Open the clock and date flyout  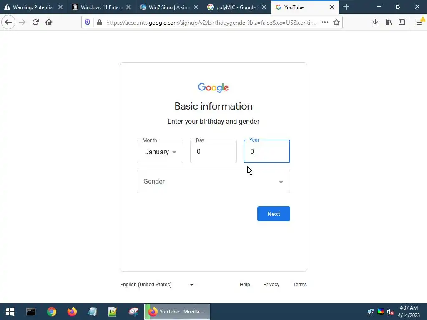pos(409,312)
